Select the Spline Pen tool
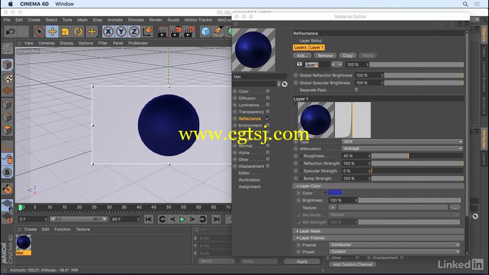The height and width of the screenshot is (275, 489). point(219,32)
